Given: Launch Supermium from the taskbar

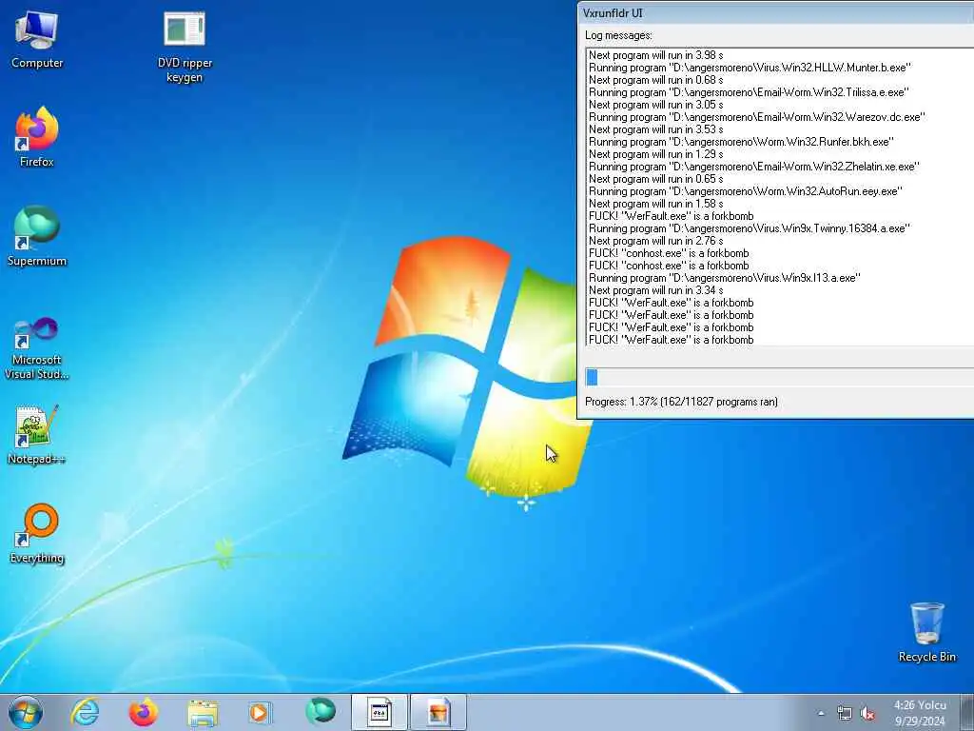Looking at the screenshot, I should [320, 712].
